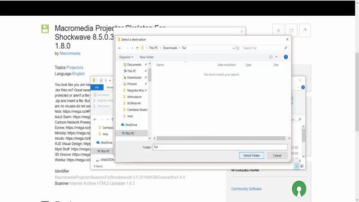359x202 pixels.
Task: Sort by Type column header
Action: point(248,65)
